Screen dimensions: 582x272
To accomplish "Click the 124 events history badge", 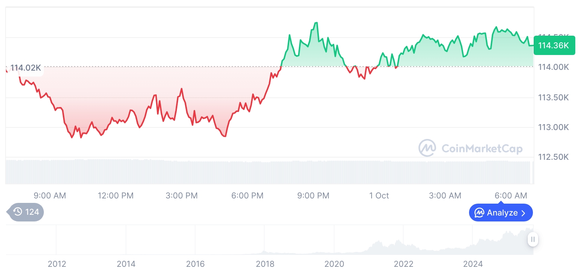I will click(x=26, y=212).
